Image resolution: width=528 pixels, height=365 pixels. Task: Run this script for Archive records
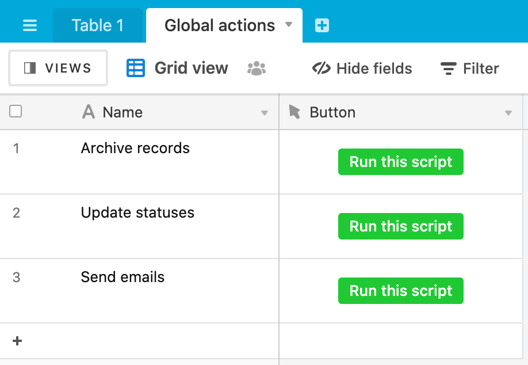(x=401, y=162)
